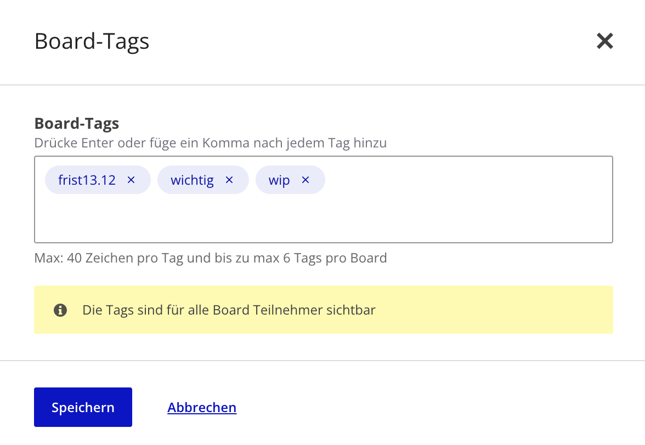Remove the "wichtig" tag via its × icon
Image resolution: width=645 pixels, height=445 pixels.
(229, 179)
